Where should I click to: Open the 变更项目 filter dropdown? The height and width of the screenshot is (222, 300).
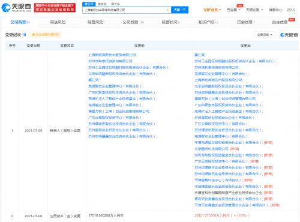coord(265,35)
